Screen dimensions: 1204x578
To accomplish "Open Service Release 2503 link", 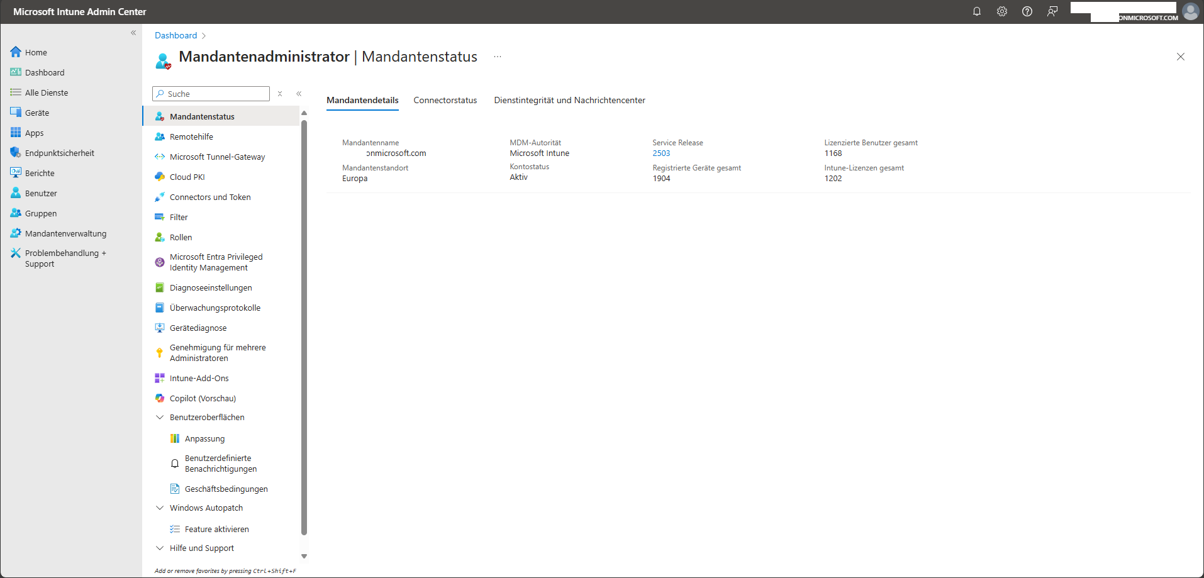I will click(x=661, y=153).
